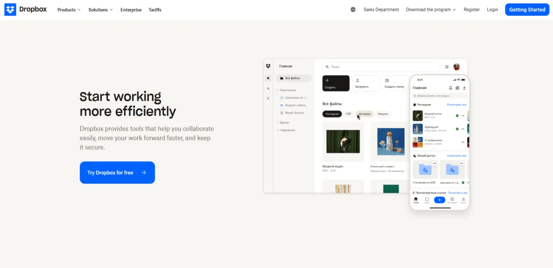Open the Tariffs page
553x268 pixels.
[x=155, y=10]
